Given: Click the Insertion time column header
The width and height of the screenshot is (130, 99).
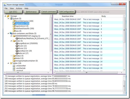Looking at the screenshot, I should pyautogui.click(x=68, y=16).
